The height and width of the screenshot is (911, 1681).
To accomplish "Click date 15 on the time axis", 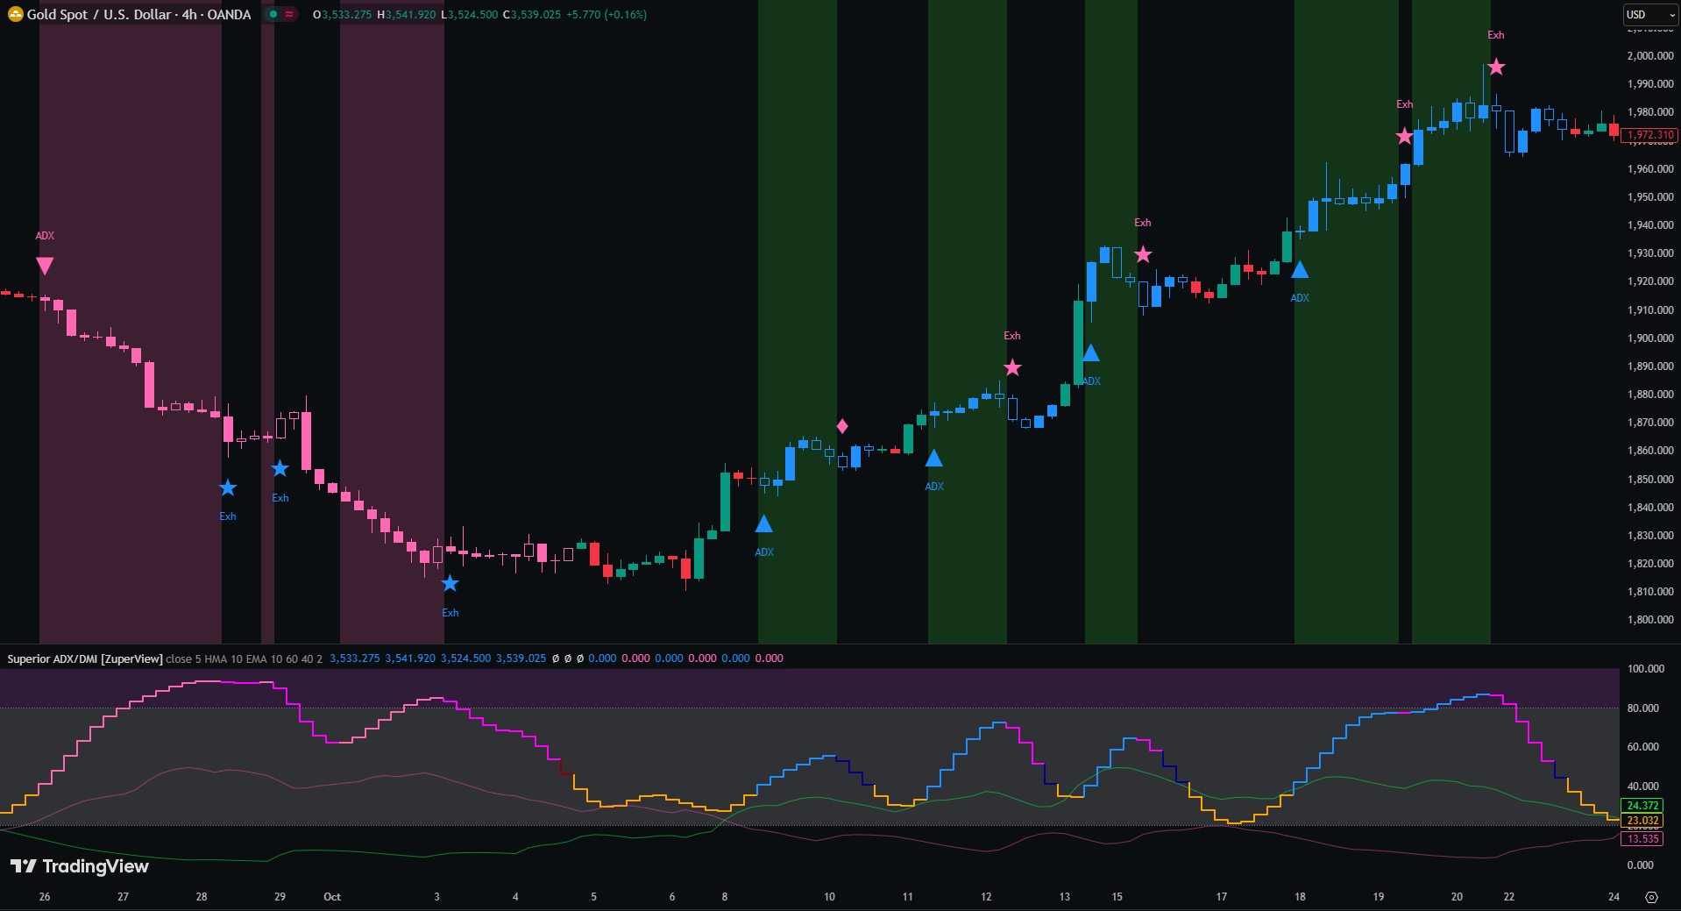I will coord(1117,897).
